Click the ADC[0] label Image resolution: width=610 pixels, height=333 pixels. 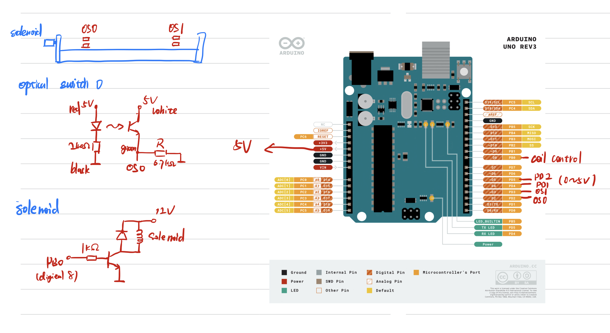click(x=284, y=180)
